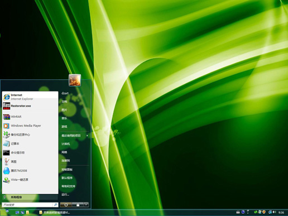Viewport: 288px width, 216px height.
Task: Expand 最近使用的项目 (Recent Items) submenu
Action: point(74,136)
